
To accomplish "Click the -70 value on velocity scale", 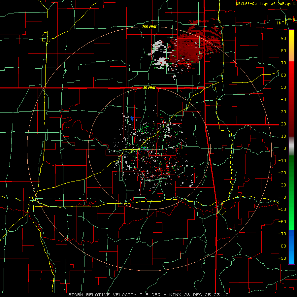I will 282,234.
